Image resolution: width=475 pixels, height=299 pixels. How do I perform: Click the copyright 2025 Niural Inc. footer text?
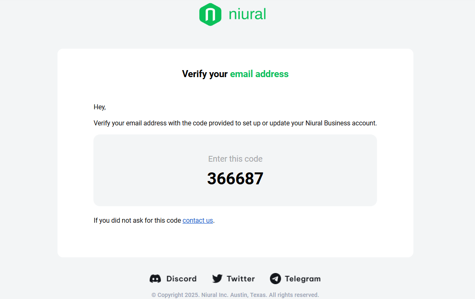coord(209,295)
